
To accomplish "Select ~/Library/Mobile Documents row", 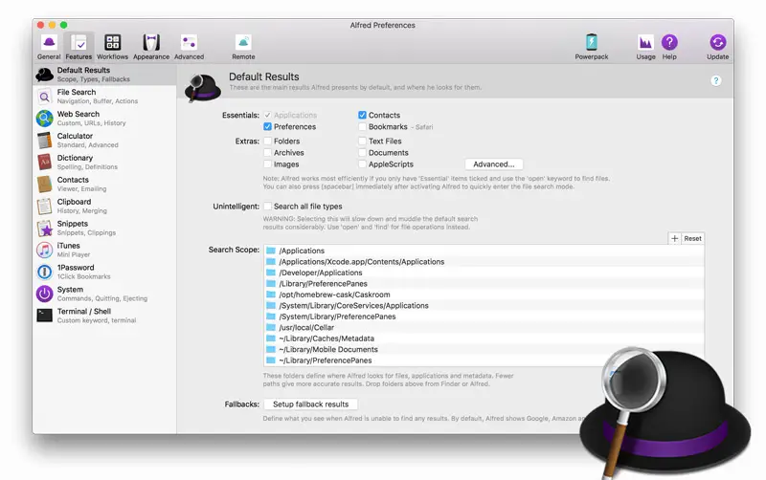I will coord(484,350).
